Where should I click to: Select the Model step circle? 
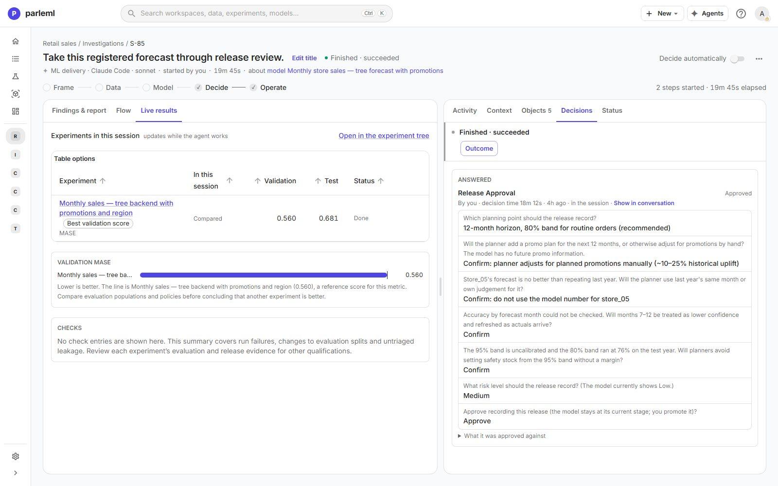click(146, 87)
